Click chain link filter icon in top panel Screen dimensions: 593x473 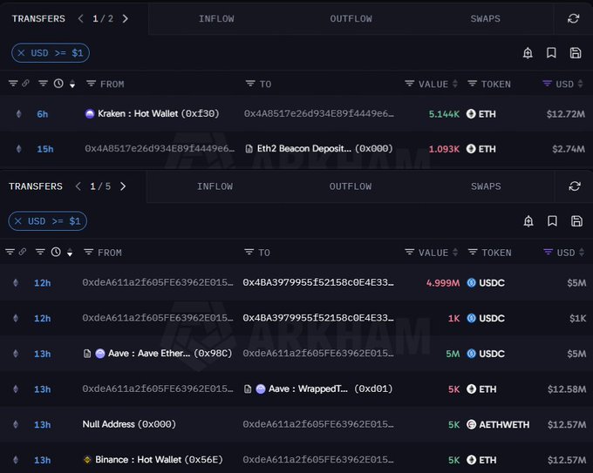(x=25, y=83)
